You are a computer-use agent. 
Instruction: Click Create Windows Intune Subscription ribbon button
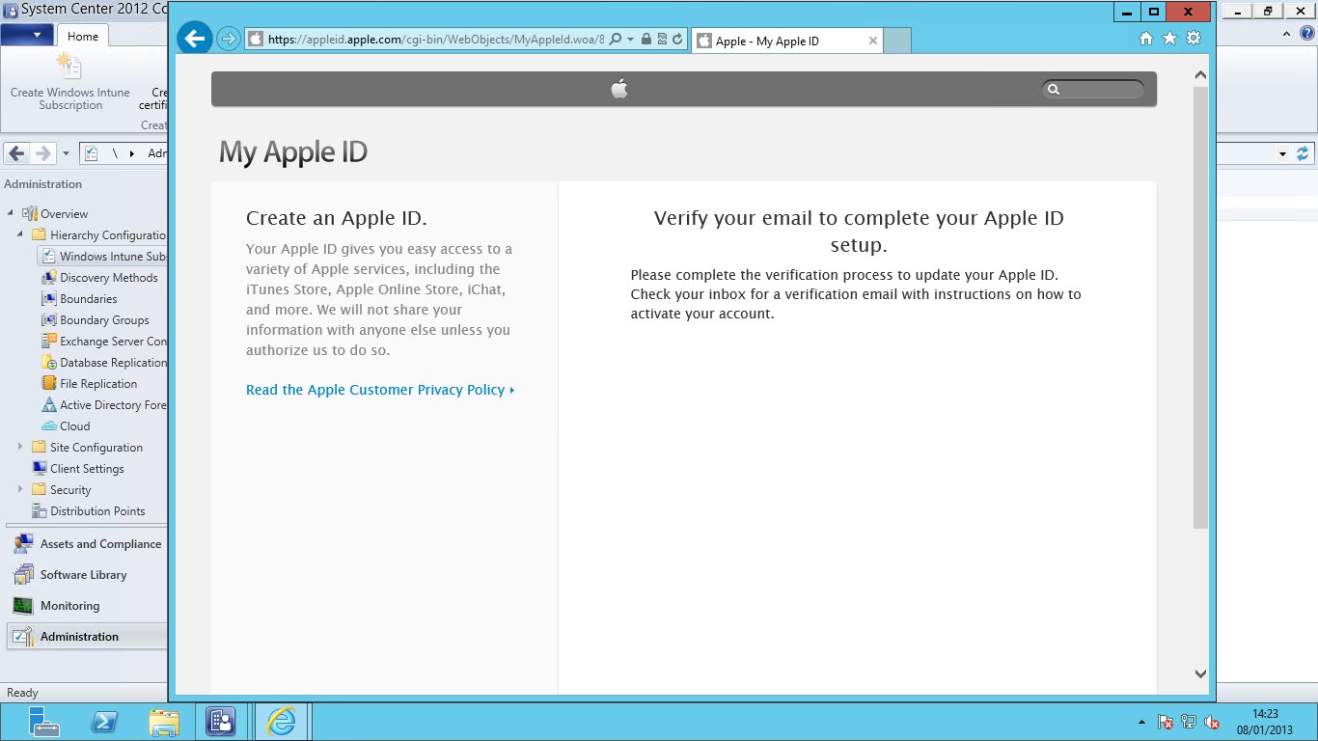pyautogui.click(x=70, y=82)
